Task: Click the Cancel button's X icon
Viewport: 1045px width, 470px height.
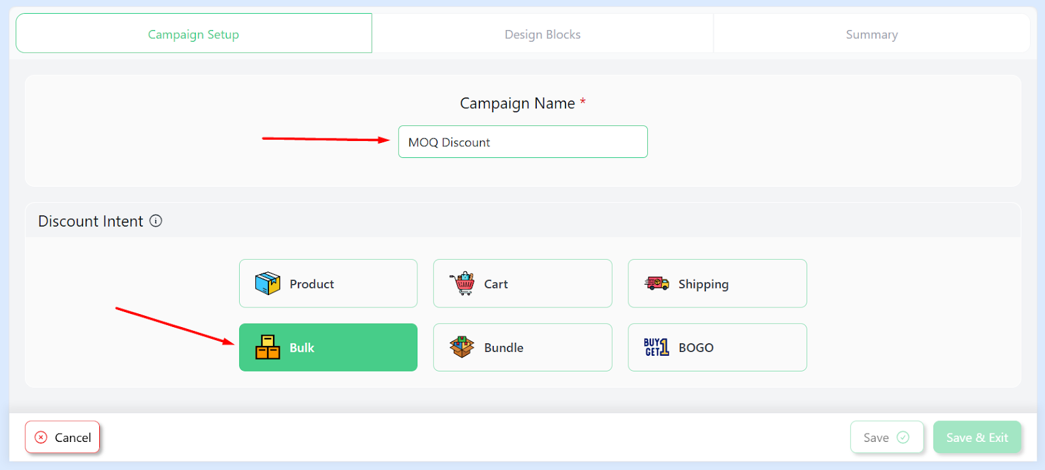Action: click(x=41, y=437)
